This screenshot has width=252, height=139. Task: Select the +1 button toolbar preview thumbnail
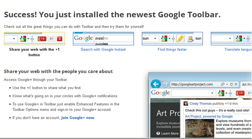[x=34, y=38]
